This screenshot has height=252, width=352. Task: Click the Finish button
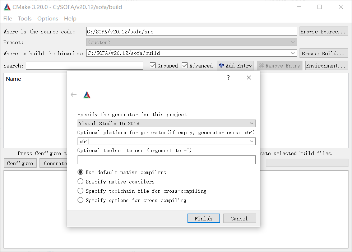click(204, 218)
